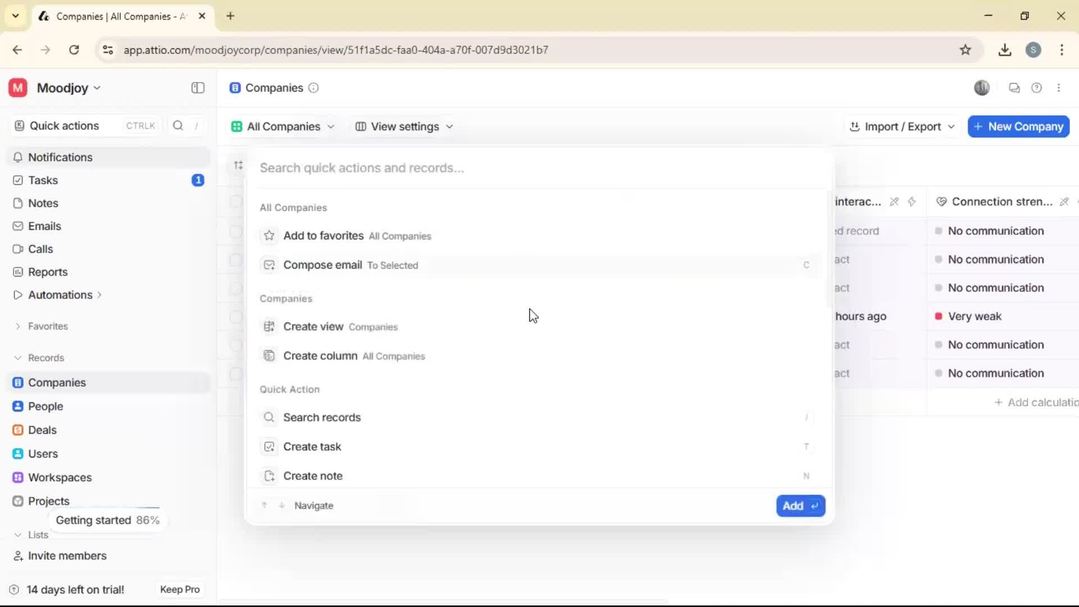The height and width of the screenshot is (607, 1079).
Task: Click the sort icon above the records list
Action: (x=238, y=165)
